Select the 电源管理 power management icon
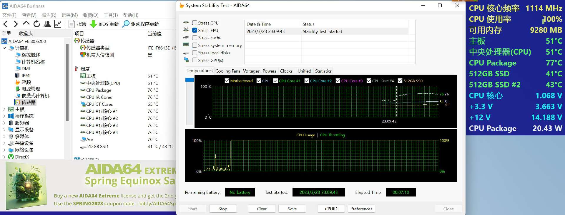 click(x=18, y=89)
